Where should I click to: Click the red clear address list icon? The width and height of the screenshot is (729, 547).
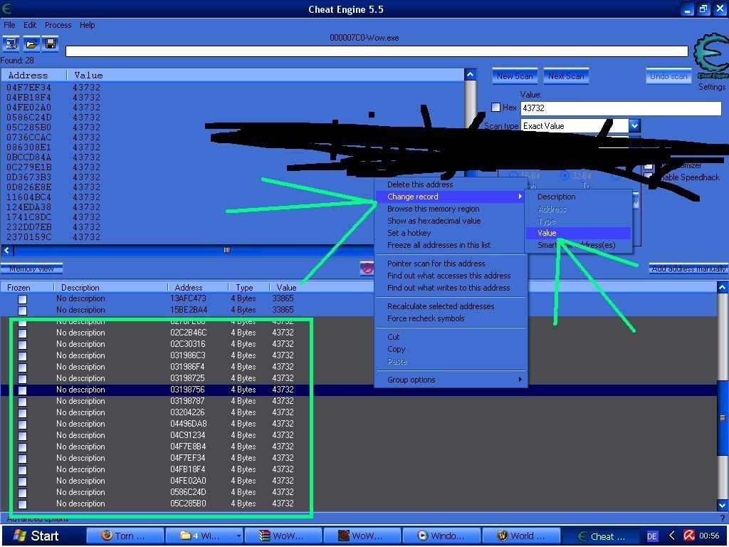click(x=367, y=269)
